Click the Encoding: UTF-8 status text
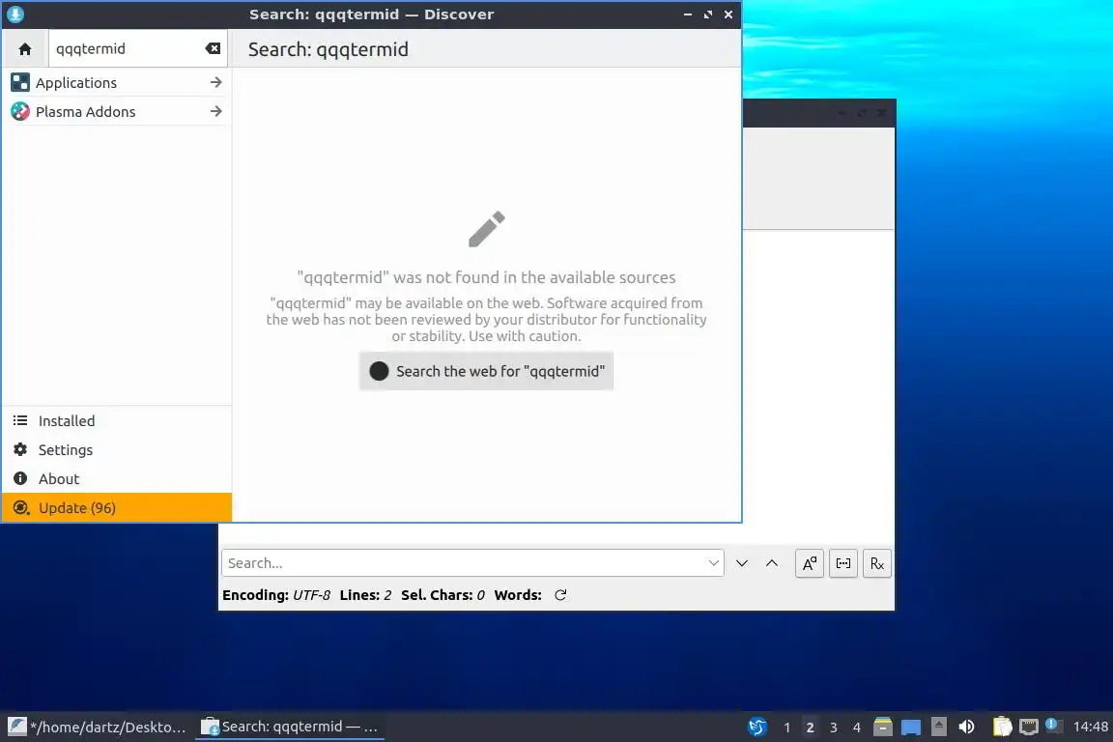The image size is (1113, 742). tap(276, 595)
